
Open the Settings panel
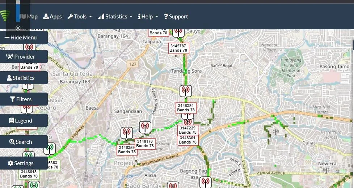(x=24, y=163)
